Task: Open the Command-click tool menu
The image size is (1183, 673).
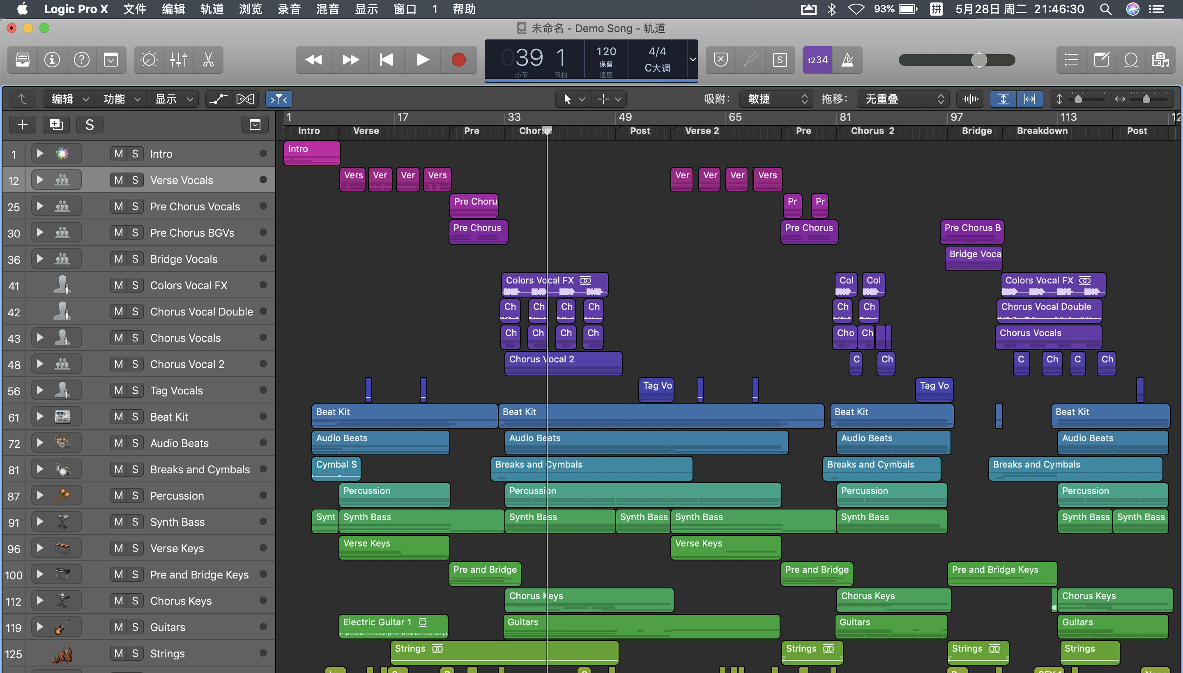Action: pyautogui.click(x=609, y=99)
